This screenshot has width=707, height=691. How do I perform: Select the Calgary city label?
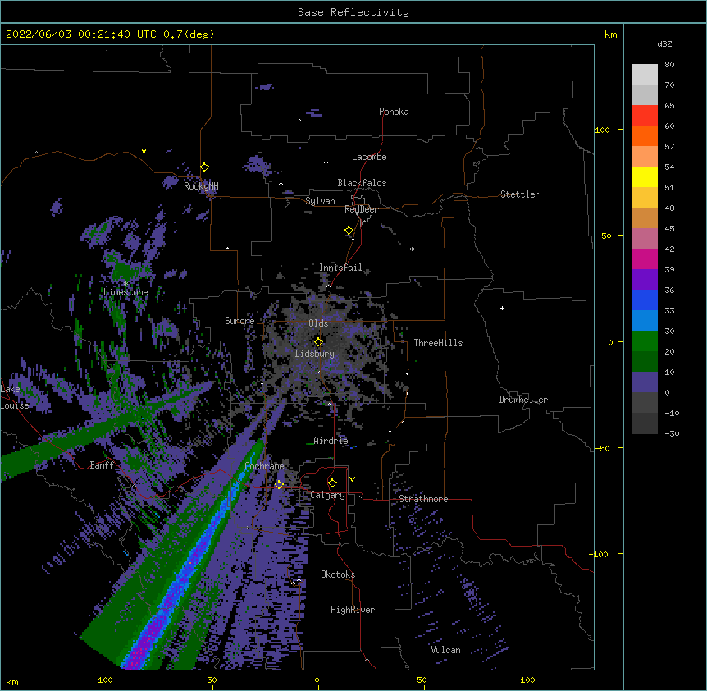[327, 495]
